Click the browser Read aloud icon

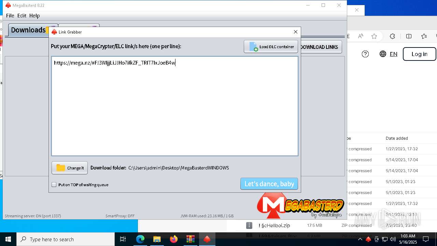click(x=361, y=36)
